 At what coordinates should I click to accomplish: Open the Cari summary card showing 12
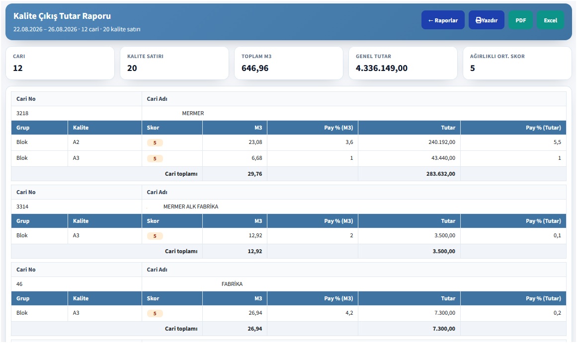click(60, 63)
